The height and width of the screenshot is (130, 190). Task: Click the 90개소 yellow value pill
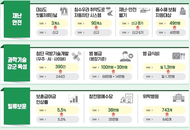(x=93, y=23)
